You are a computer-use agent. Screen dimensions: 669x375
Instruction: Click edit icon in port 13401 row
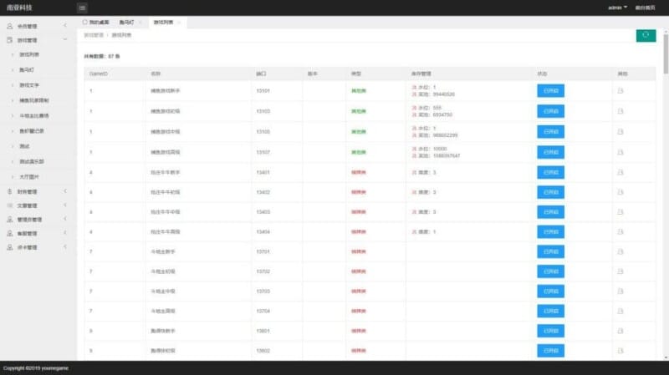(x=621, y=172)
